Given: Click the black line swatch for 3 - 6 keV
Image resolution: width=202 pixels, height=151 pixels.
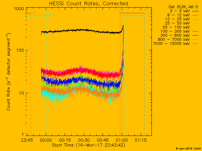Looking at the screenshot, I should 195,11.
